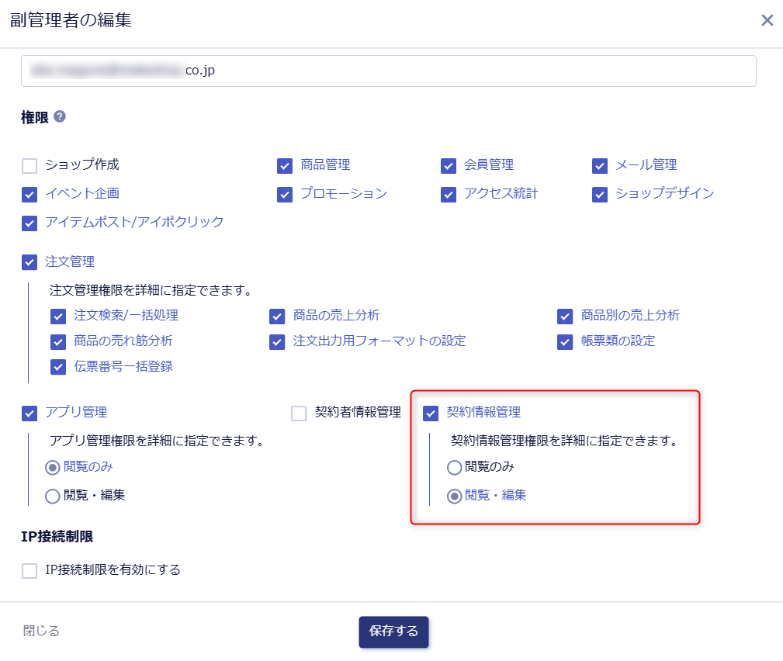Select 閲覧・編集 under 契約情報管理
The width and height of the screenshot is (783, 661).
[x=455, y=497]
